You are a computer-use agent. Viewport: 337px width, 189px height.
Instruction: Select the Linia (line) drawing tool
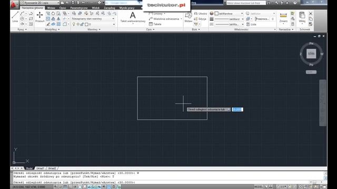click(x=15, y=17)
